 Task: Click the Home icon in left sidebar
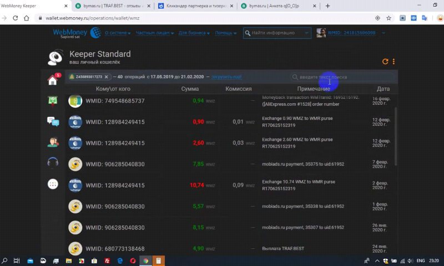coord(53,80)
